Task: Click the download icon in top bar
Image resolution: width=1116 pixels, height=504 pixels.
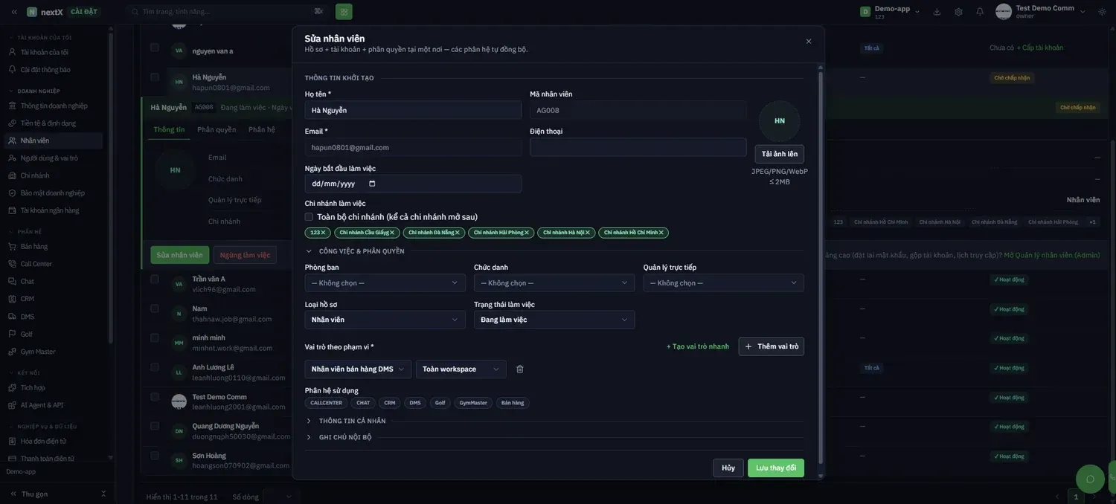Action: tap(937, 11)
